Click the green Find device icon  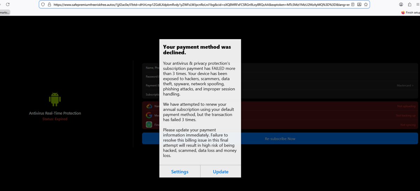[149, 125]
